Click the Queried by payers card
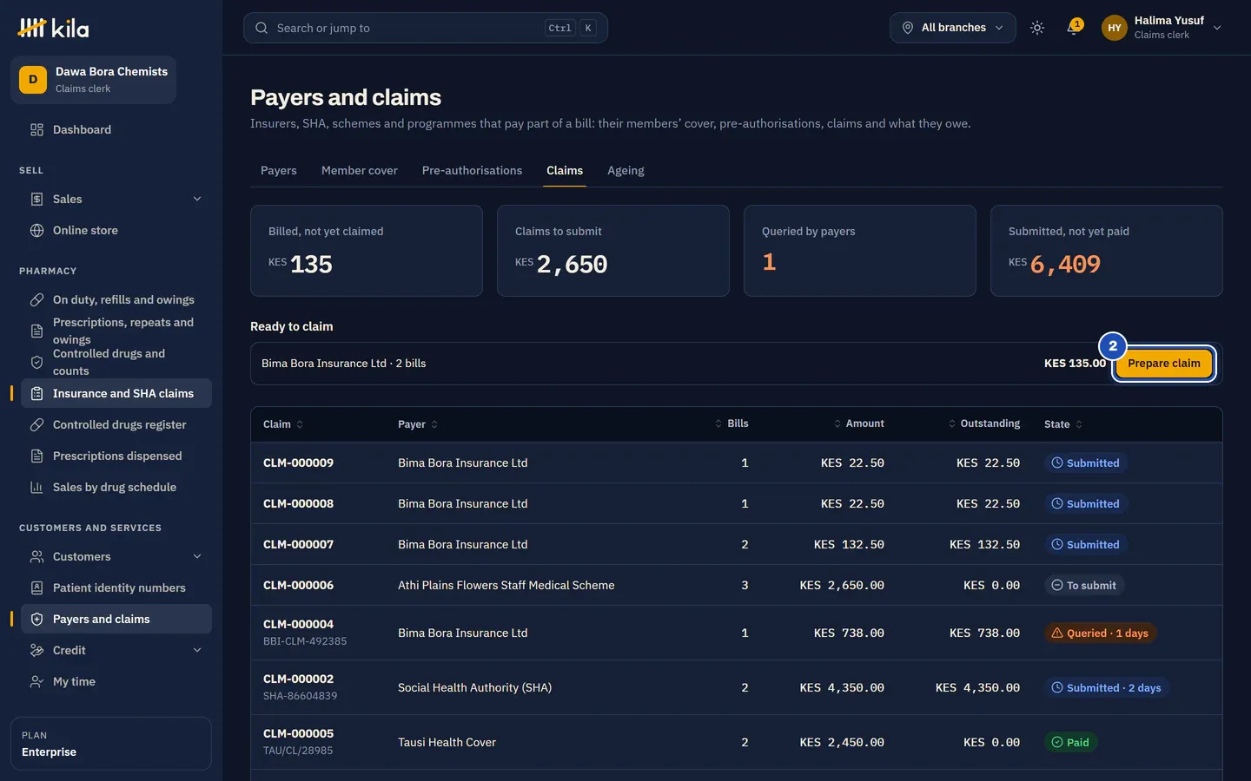The image size is (1251, 781). coord(860,251)
